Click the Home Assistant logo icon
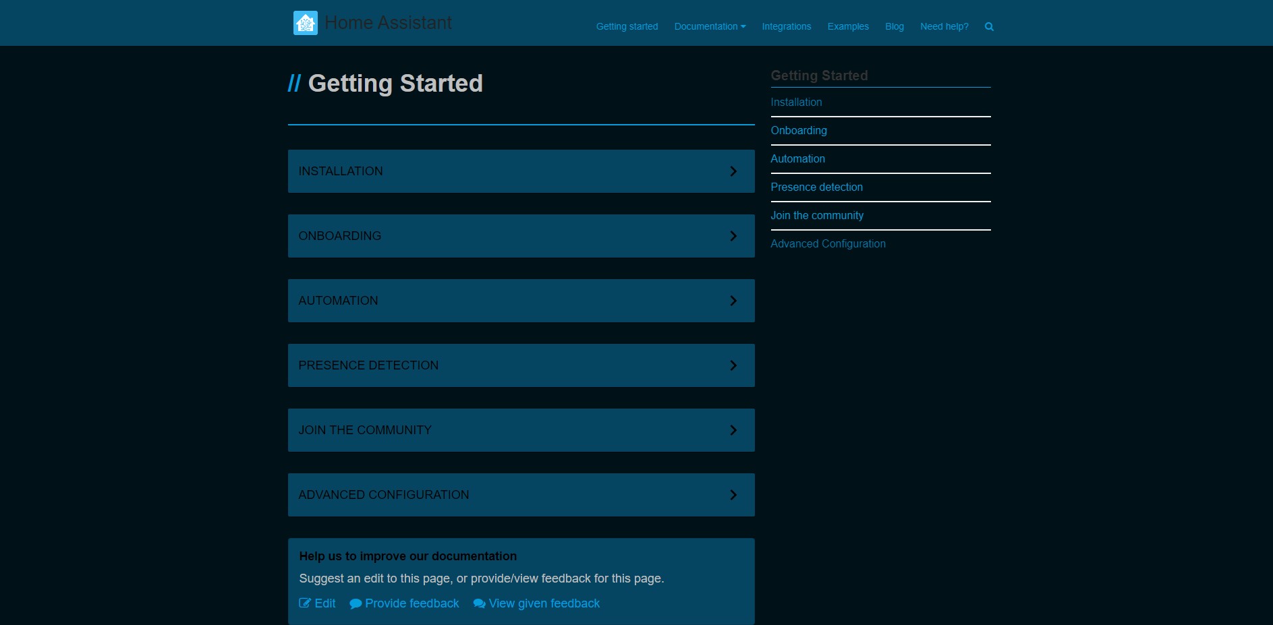The height and width of the screenshot is (625, 1273). click(x=305, y=22)
